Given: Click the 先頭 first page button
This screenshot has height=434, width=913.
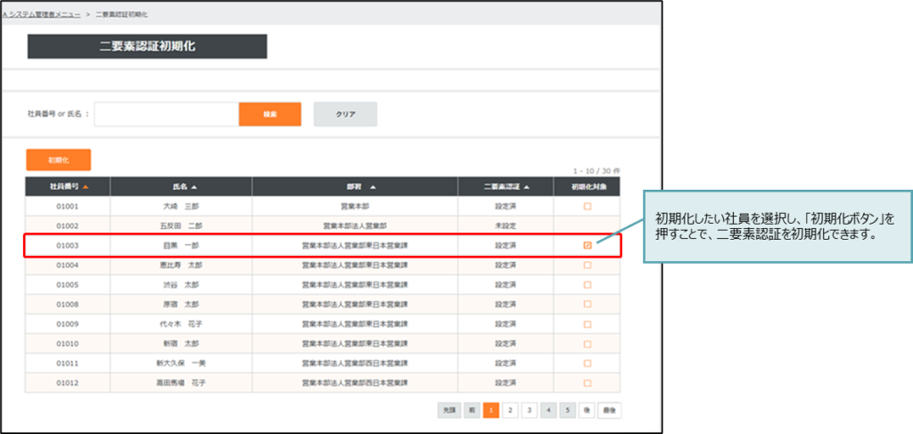Looking at the screenshot, I should pos(449,410).
